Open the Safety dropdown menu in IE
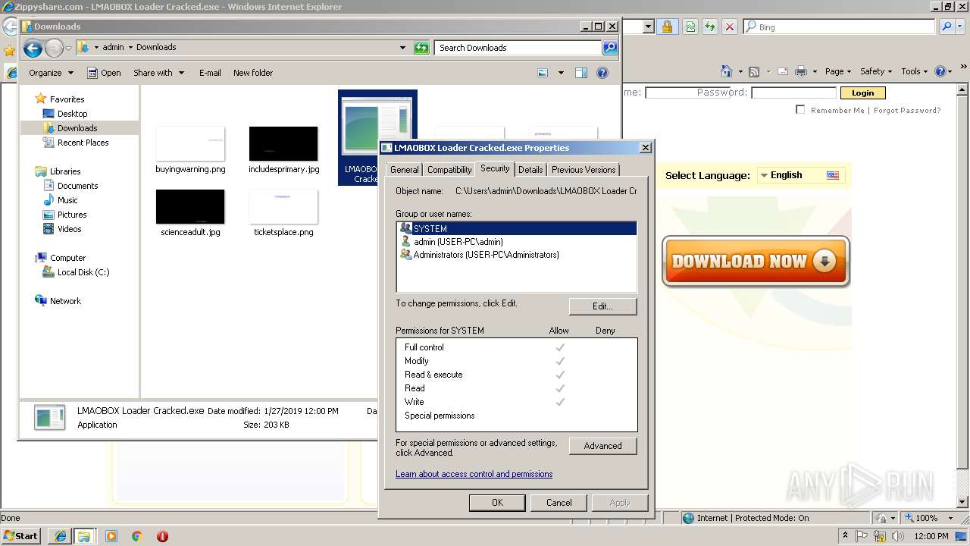The width and height of the screenshot is (970, 546). (877, 71)
